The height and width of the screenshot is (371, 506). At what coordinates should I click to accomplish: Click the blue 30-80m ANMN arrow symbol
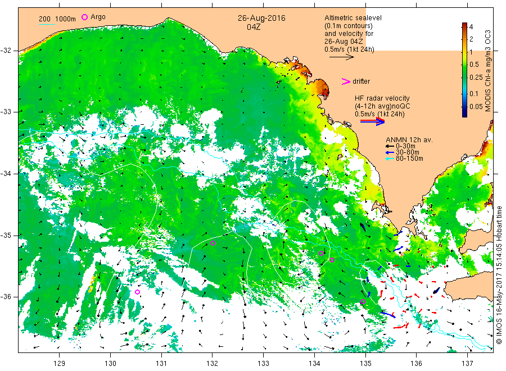click(390, 152)
